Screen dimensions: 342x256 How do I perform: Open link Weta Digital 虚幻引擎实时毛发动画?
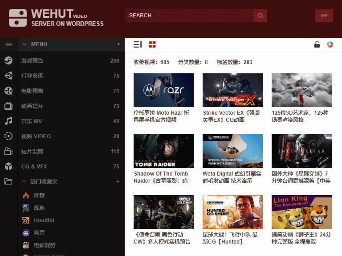coord(232,177)
